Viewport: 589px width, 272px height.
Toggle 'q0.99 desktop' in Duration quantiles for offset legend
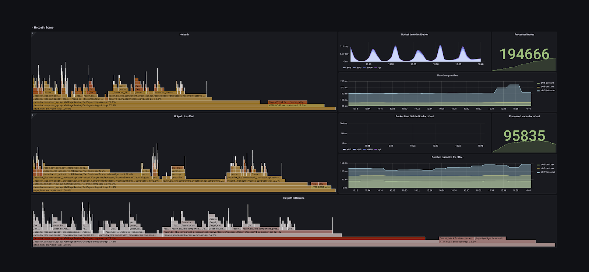[546, 172]
